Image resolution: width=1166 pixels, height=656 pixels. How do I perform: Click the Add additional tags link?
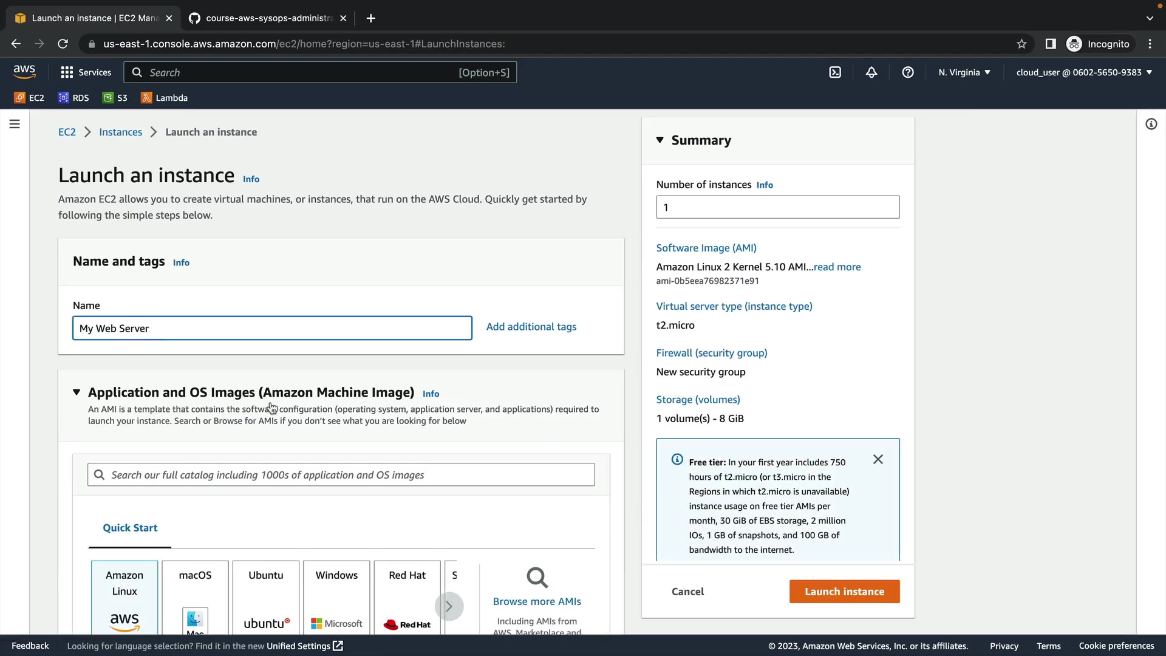[531, 327]
